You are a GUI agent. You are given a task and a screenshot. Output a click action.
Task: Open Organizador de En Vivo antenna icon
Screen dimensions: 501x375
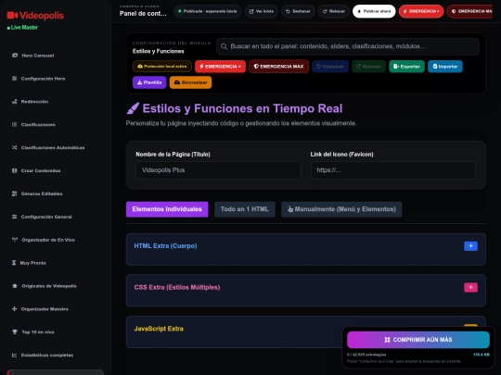[15, 240]
